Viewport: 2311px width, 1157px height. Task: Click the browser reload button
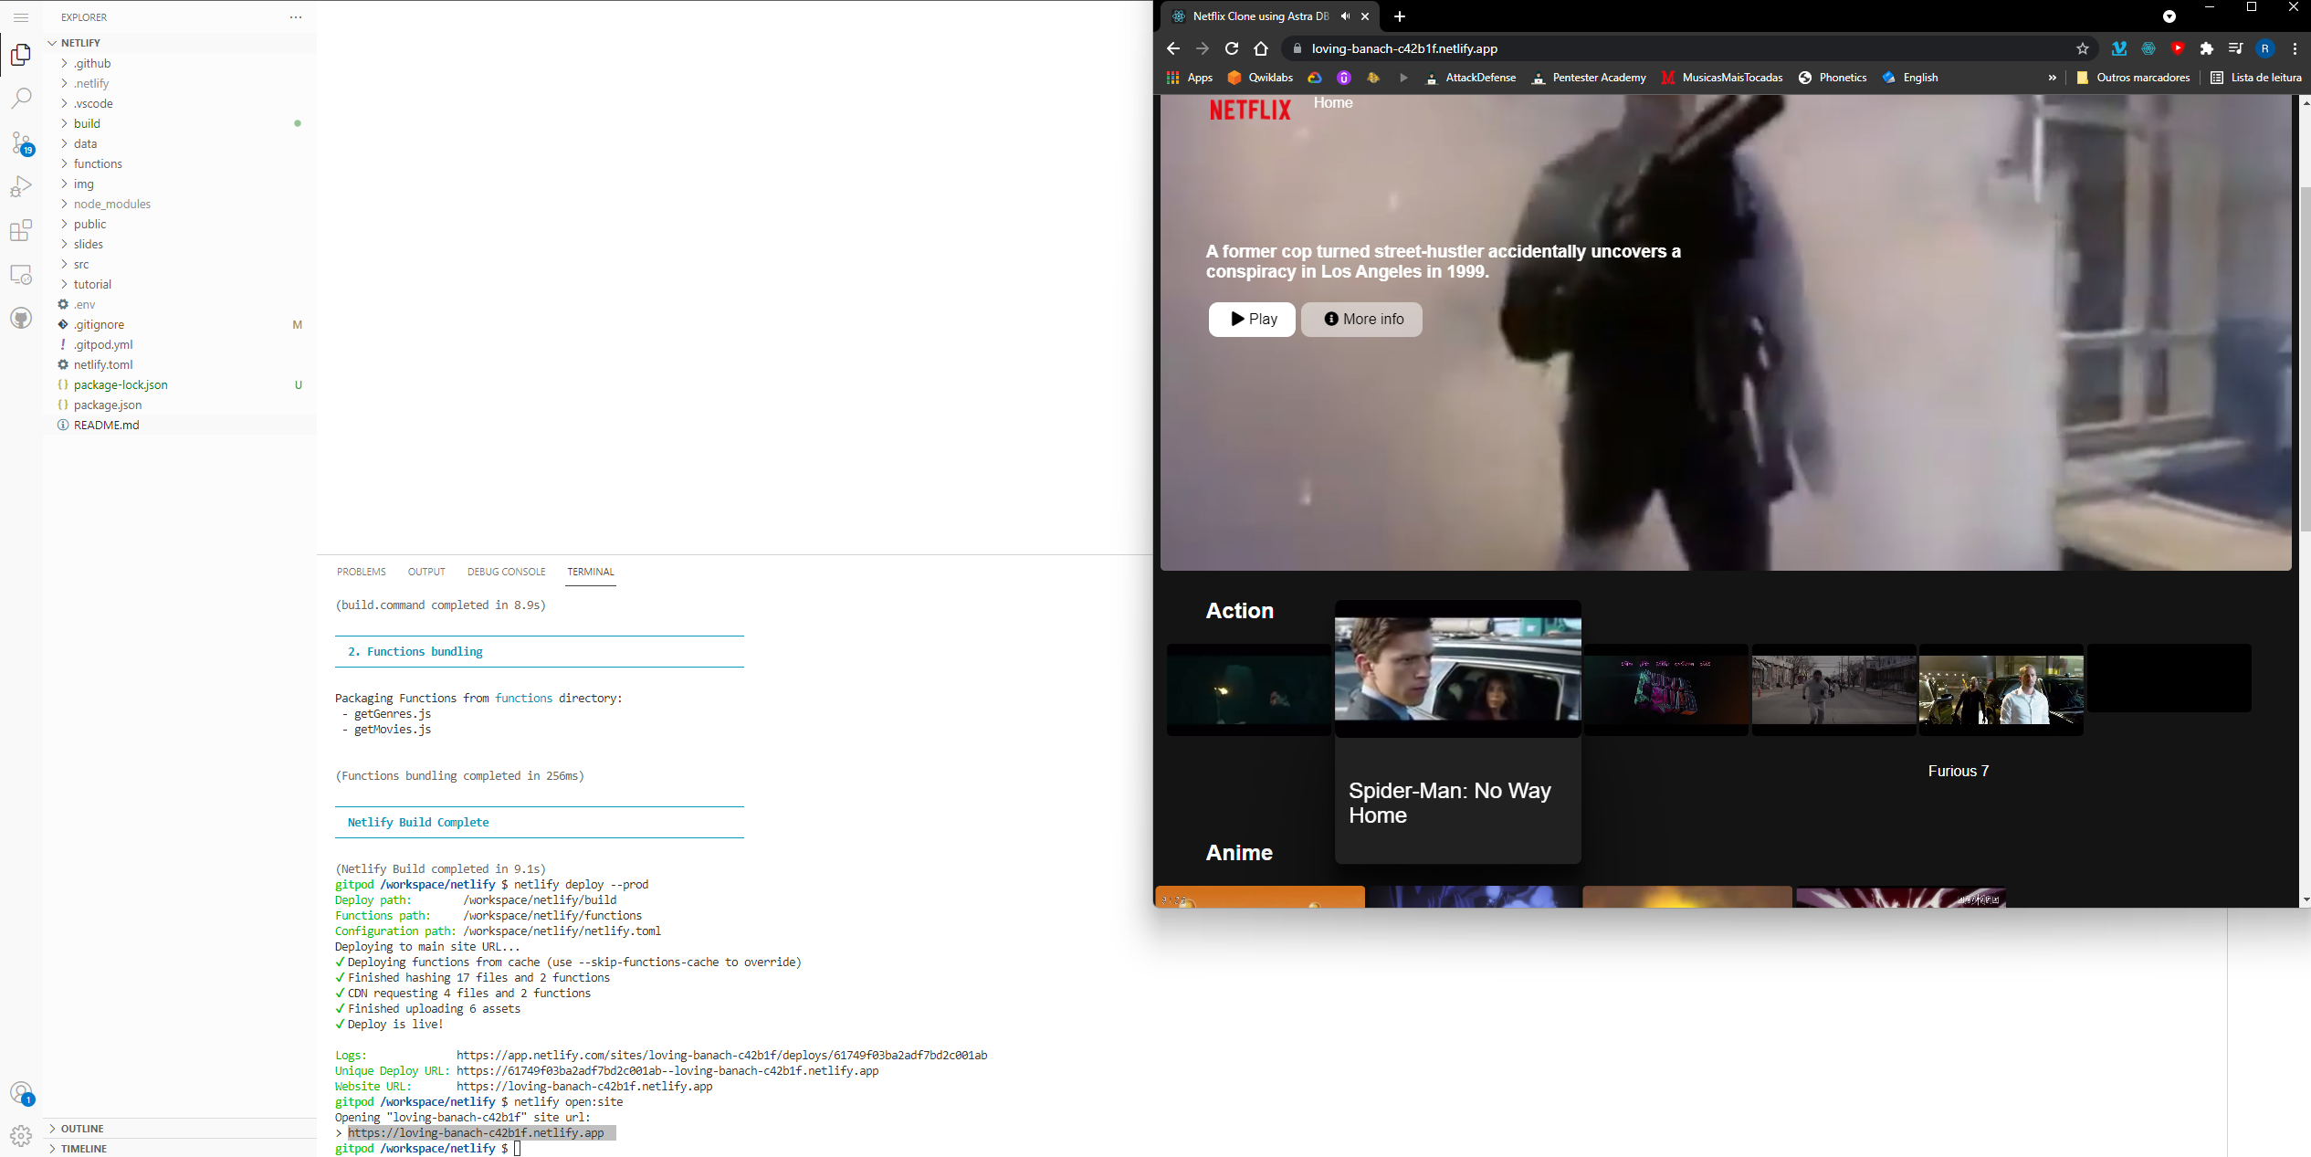[1232, 48]
